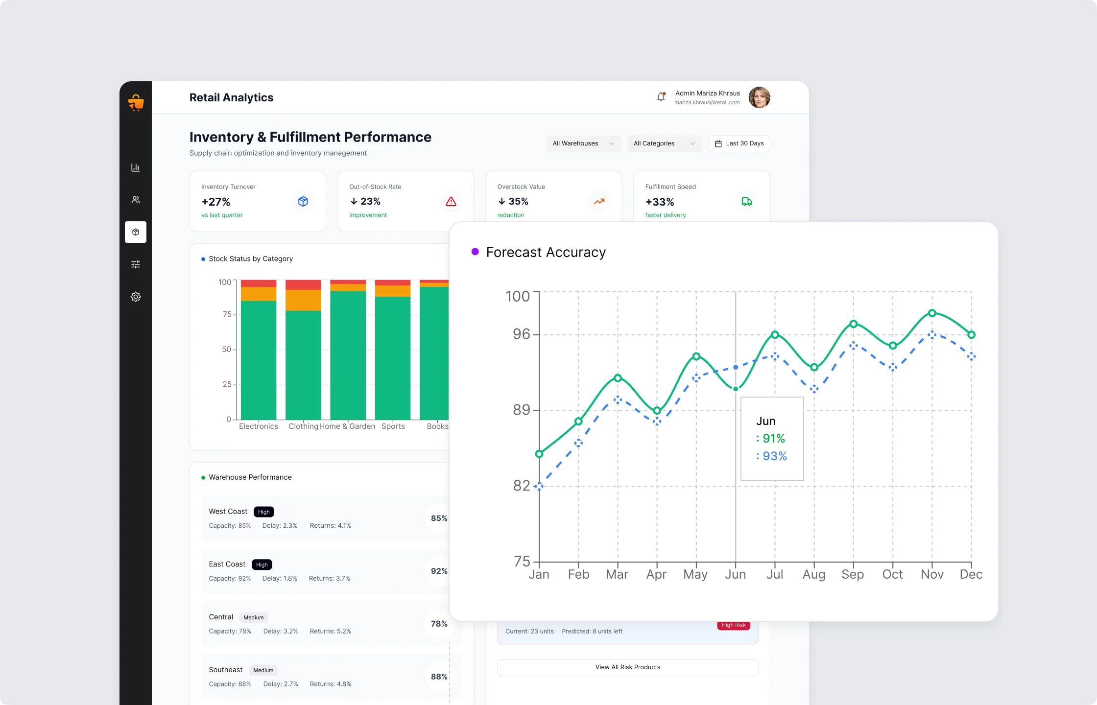
Task: Click the High Risk badge
Action: tap(734, 625)
